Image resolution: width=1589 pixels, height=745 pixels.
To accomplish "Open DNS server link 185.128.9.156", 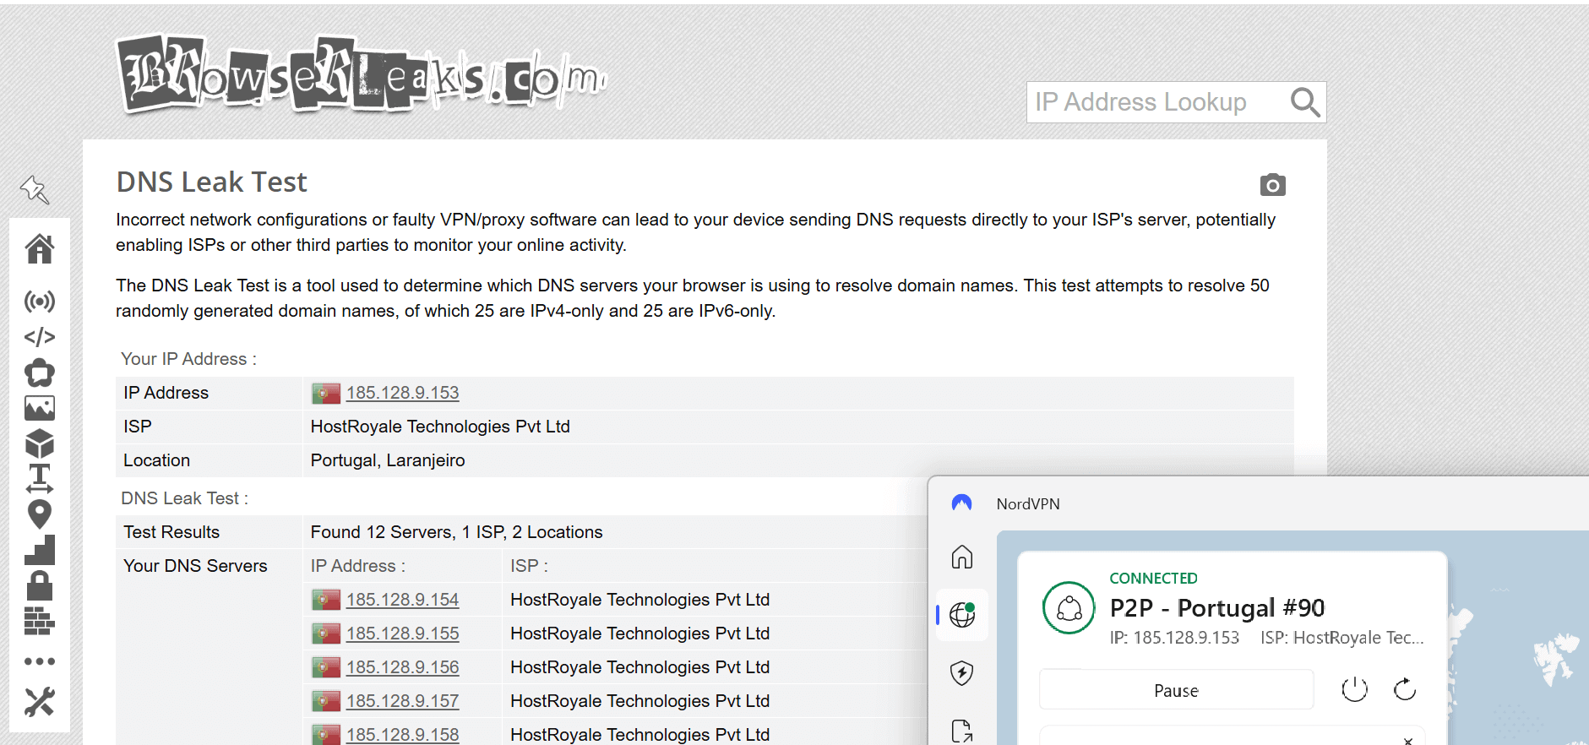I will [x=402, y=667].
